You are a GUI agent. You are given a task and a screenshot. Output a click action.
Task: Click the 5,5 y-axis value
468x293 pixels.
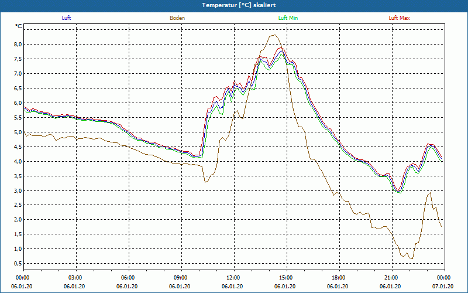(18, 118)
